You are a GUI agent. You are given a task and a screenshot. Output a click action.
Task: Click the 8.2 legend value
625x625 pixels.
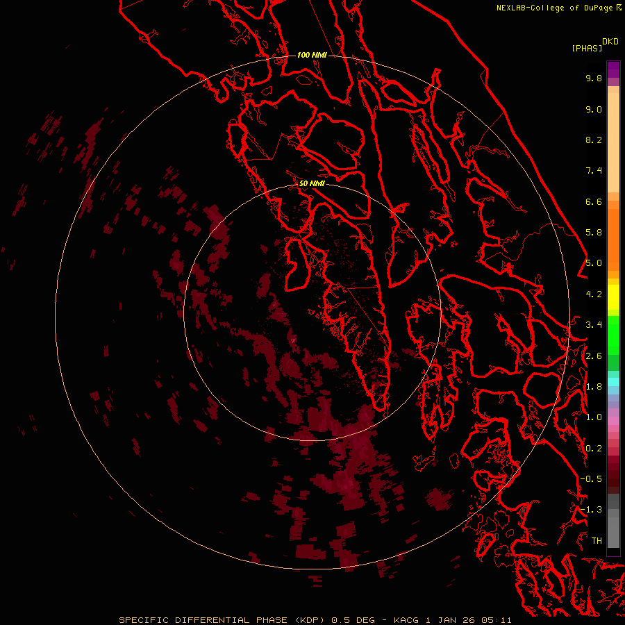(594, 140)
